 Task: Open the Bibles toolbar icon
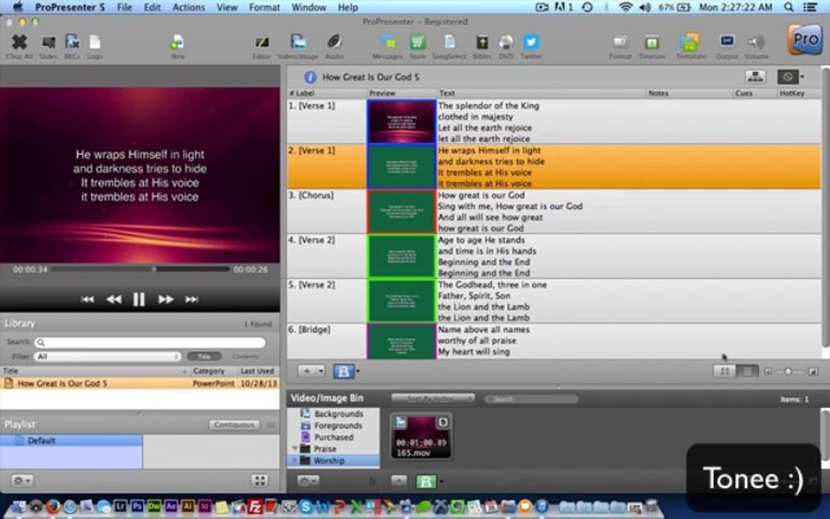[482, 46]
